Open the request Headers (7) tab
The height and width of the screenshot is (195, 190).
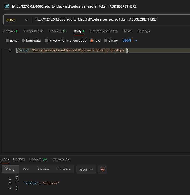58,31
